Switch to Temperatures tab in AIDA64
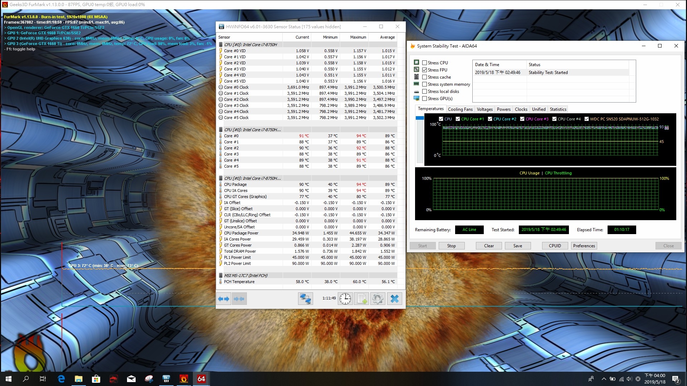The image size is (687, 386). point(430,109)
